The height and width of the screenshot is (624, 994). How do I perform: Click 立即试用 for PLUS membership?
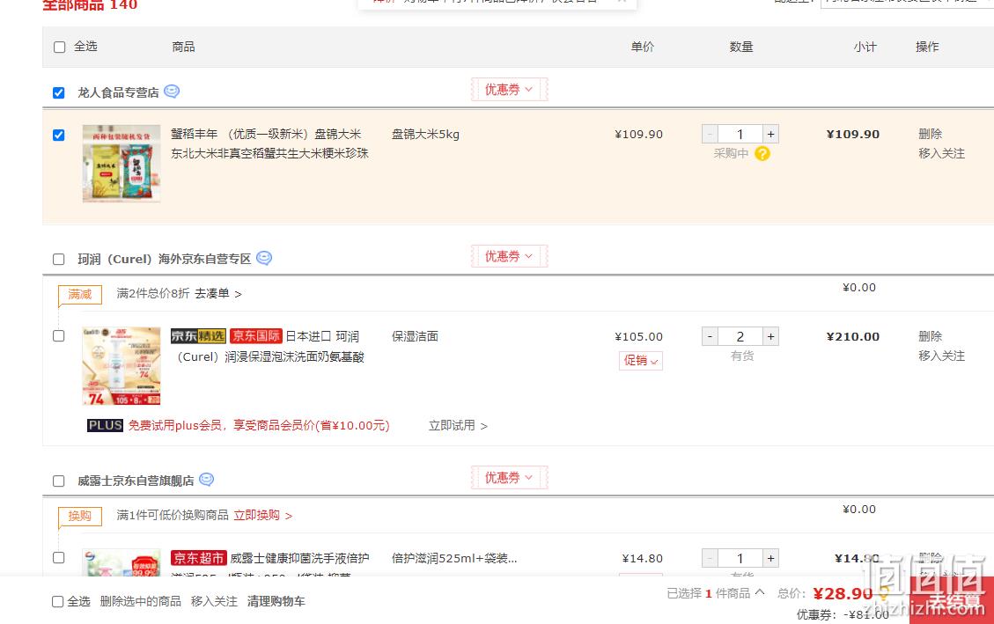pyautogui.click(x=459, y=425)
